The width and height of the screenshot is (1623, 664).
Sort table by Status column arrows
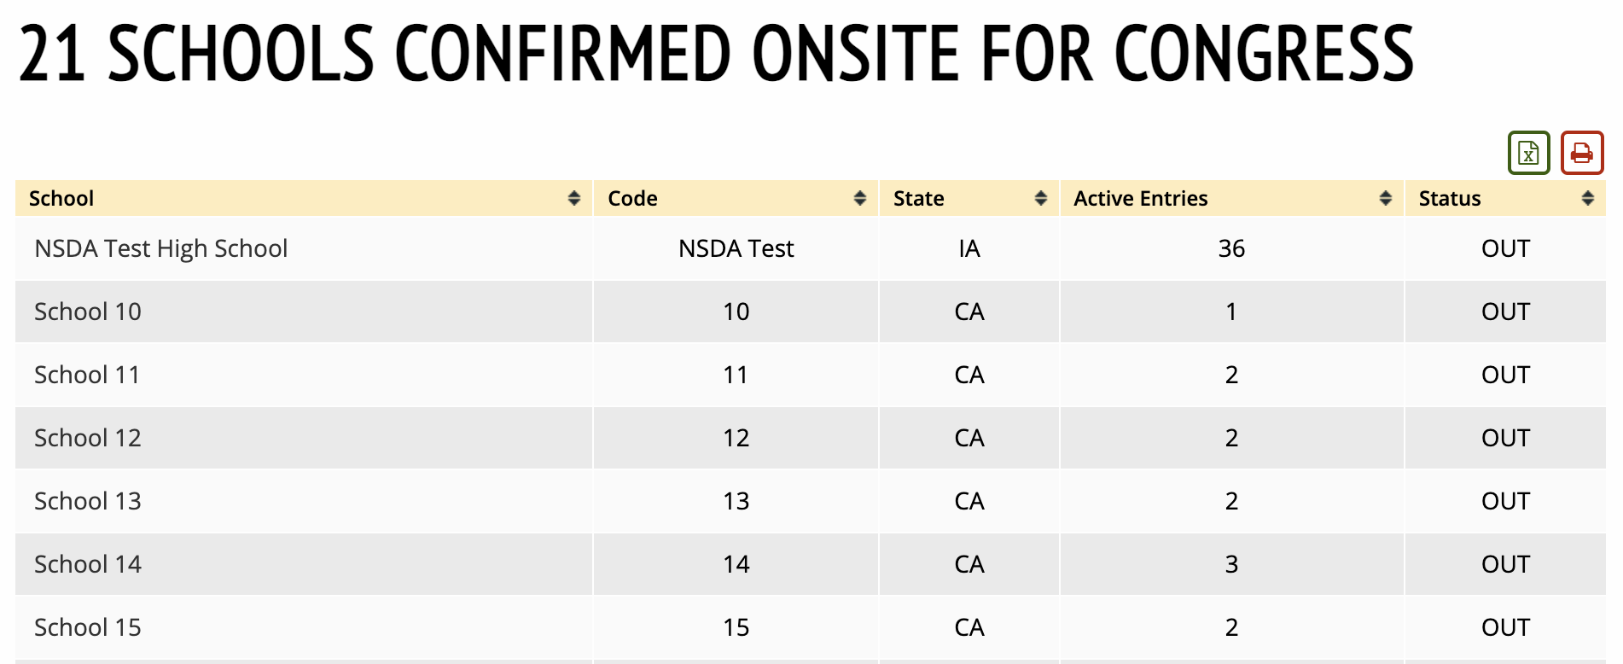1587,198
